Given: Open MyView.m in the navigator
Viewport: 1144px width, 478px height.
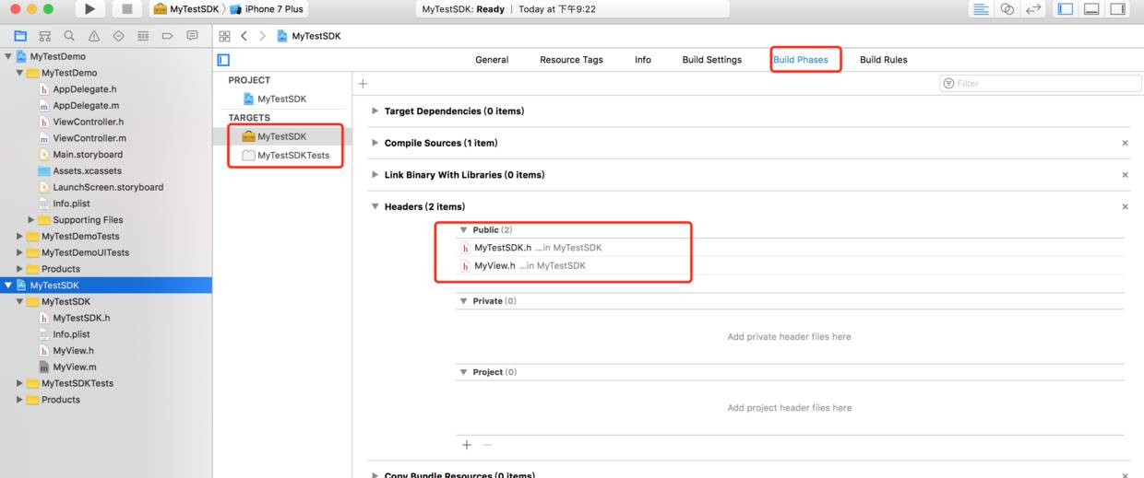Looking at the screenshot, I should pyautogui.click(x=74, y=367).
